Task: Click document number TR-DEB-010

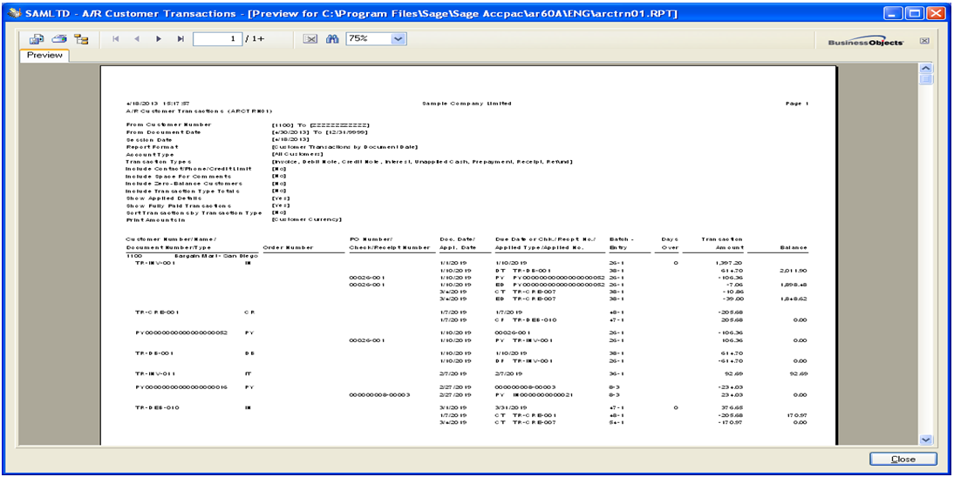Action: (157, 407)
